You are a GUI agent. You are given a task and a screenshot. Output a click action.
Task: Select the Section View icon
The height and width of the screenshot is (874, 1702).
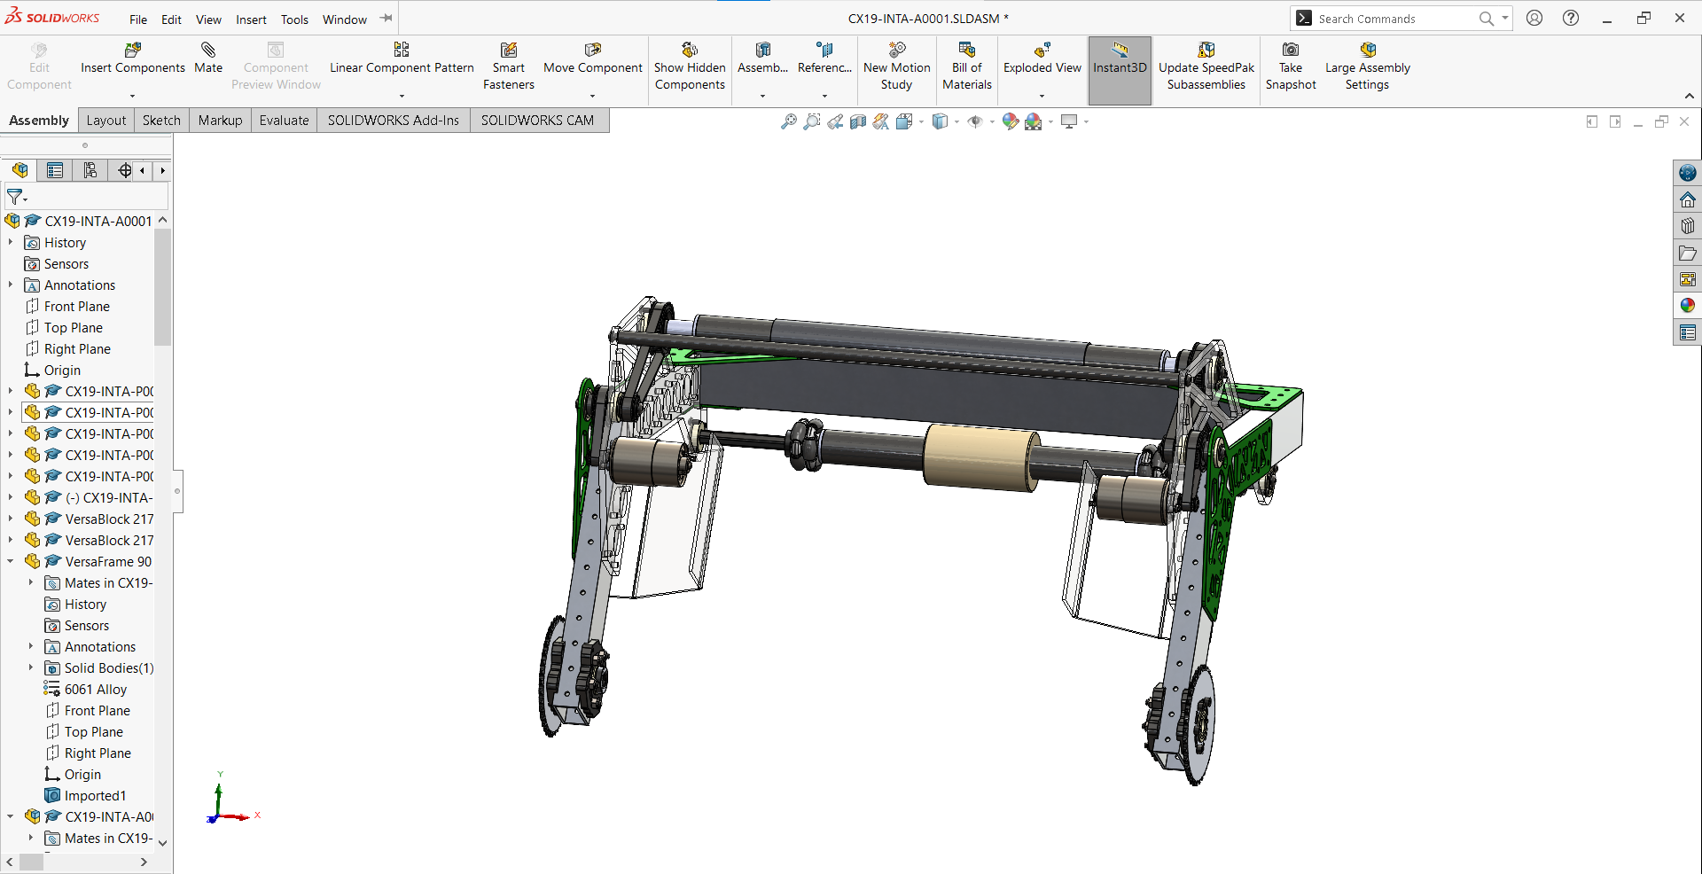[x=857, y=121]
